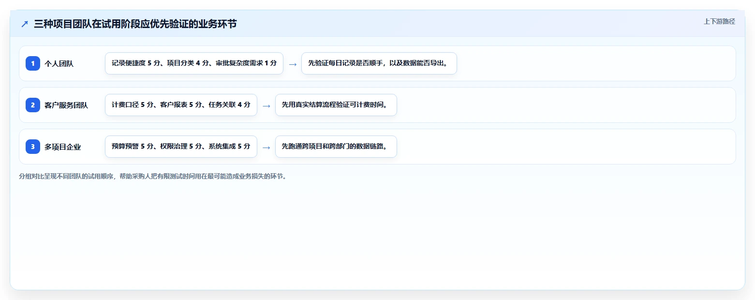This screenshot has height=300, width=755.
Task: Select the number 3 badge for 多项目企业
Action: 33,147
